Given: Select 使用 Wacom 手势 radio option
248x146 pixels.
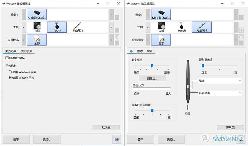Looking at the screenshot, I should (x=10, y=78).
